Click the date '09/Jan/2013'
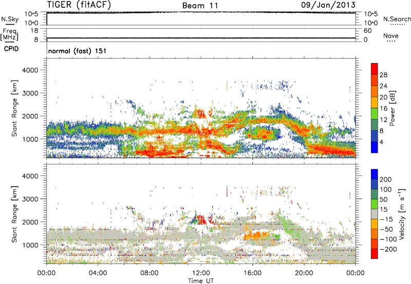The width and height of the screenshot is (411, 284). point(328,5)
